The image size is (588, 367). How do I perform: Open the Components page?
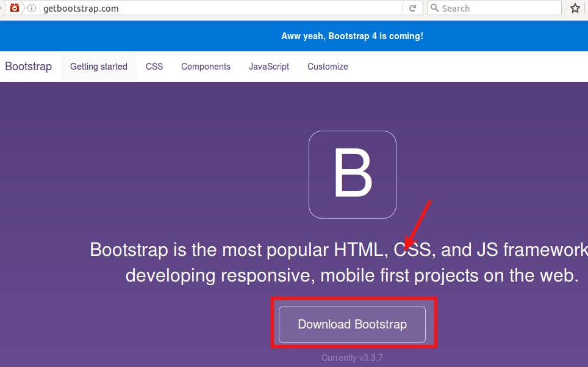206,67
